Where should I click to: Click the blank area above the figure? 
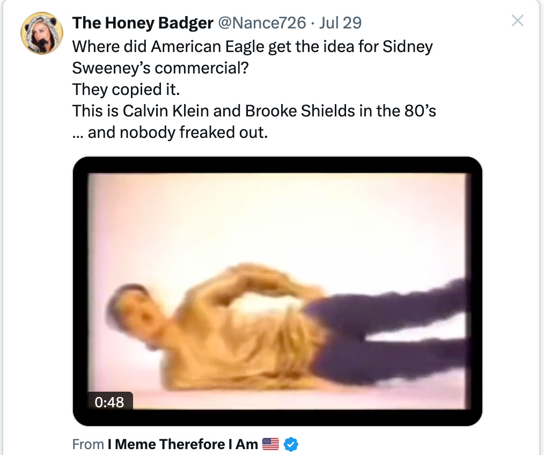click(277, 215)
